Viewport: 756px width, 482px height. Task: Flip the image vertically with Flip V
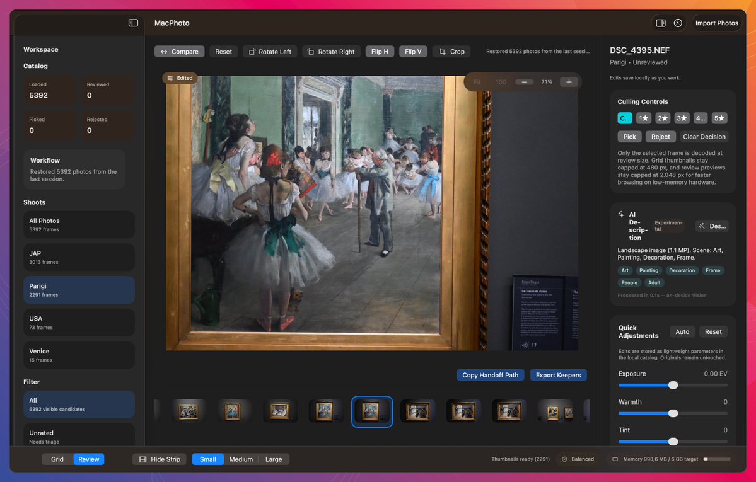click(x=413, y=52)
